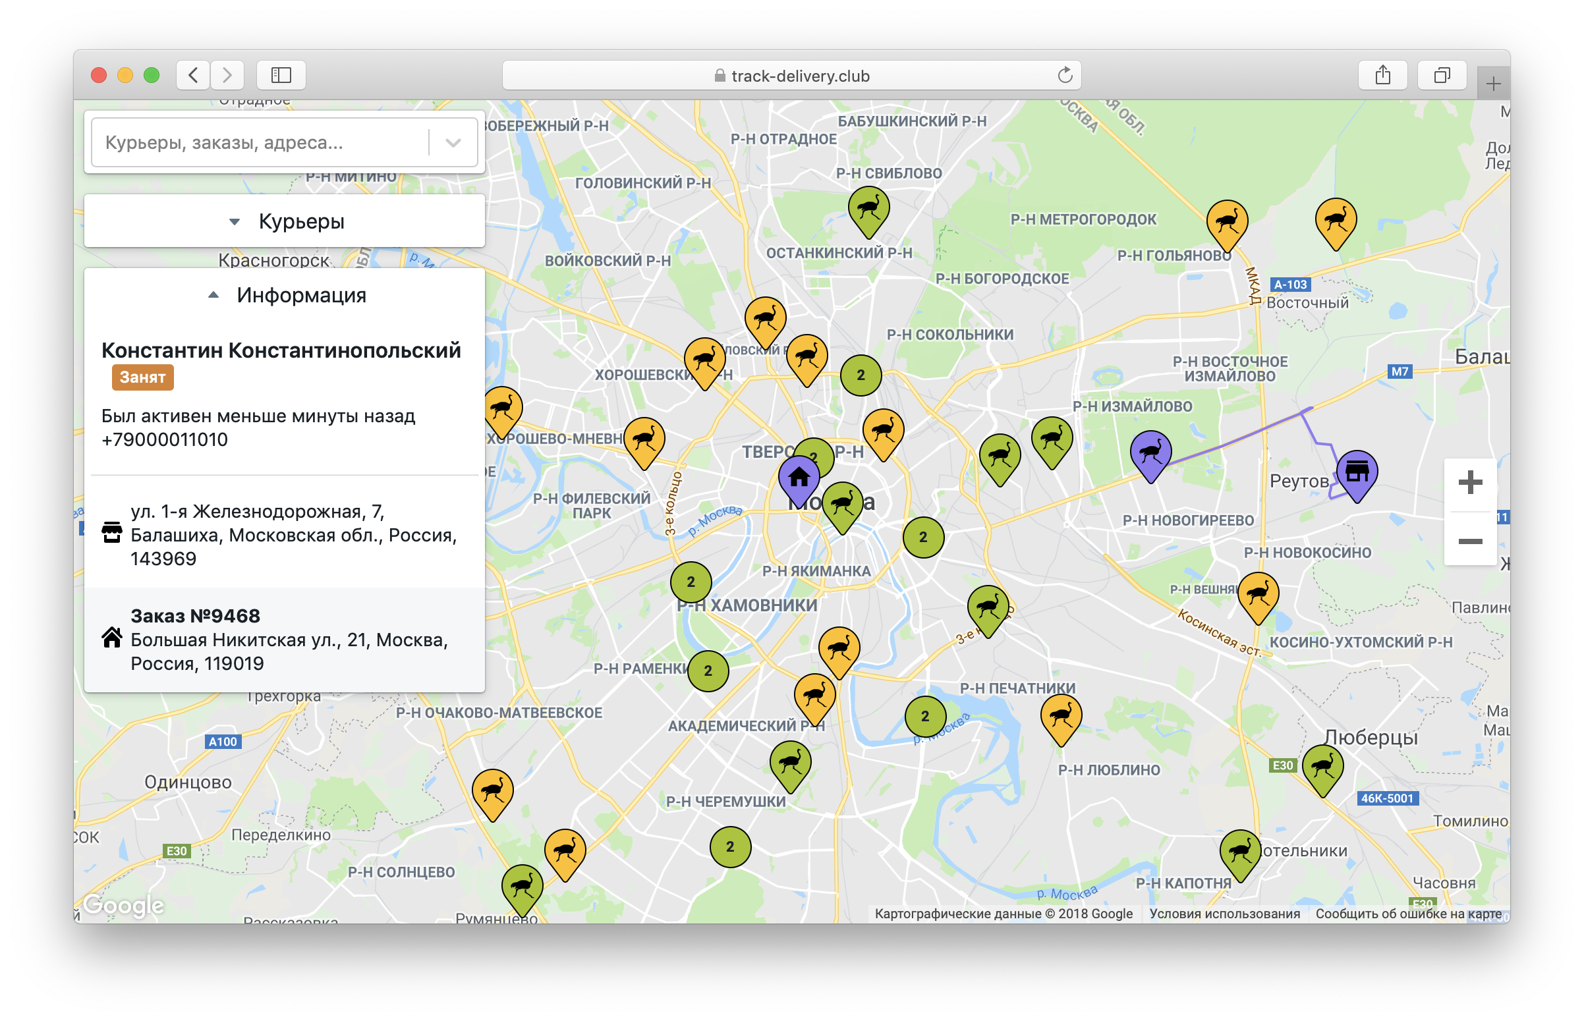Screen dimensions: 1584x1021
Task: Click Сообщить об ошибке на карте link
Action: tap(1408, 914)
